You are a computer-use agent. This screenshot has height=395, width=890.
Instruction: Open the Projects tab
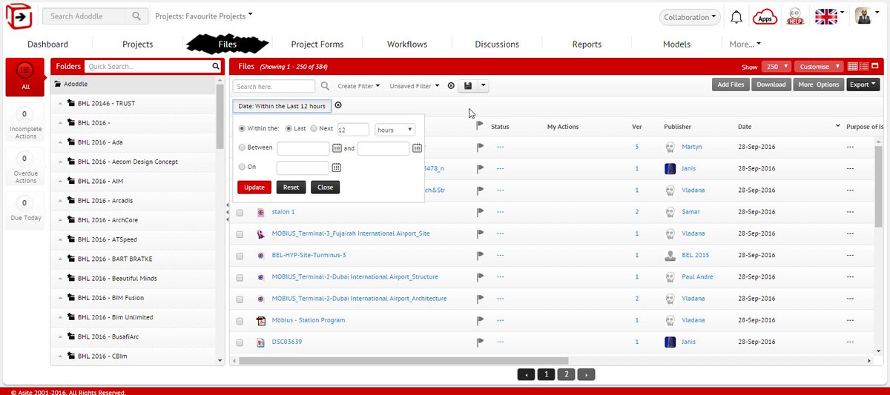coord(138,44)
